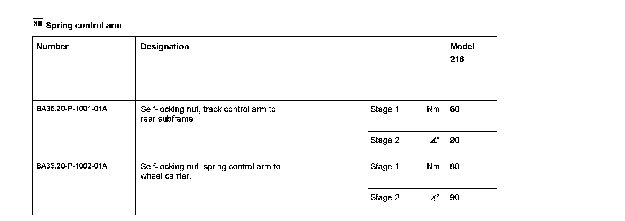Click the "Designation" column header
625x221 pixels.
pyautogui.click(x=165, y=47)
